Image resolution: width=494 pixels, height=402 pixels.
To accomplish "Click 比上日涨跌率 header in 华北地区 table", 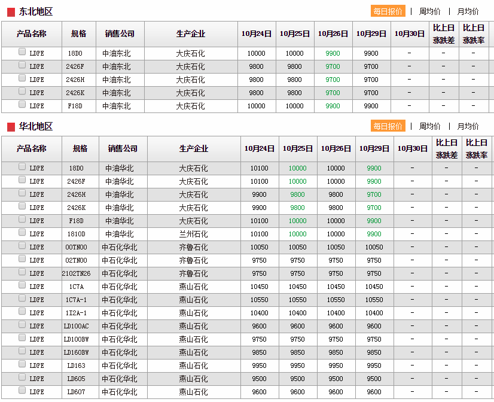I will 476,149.
